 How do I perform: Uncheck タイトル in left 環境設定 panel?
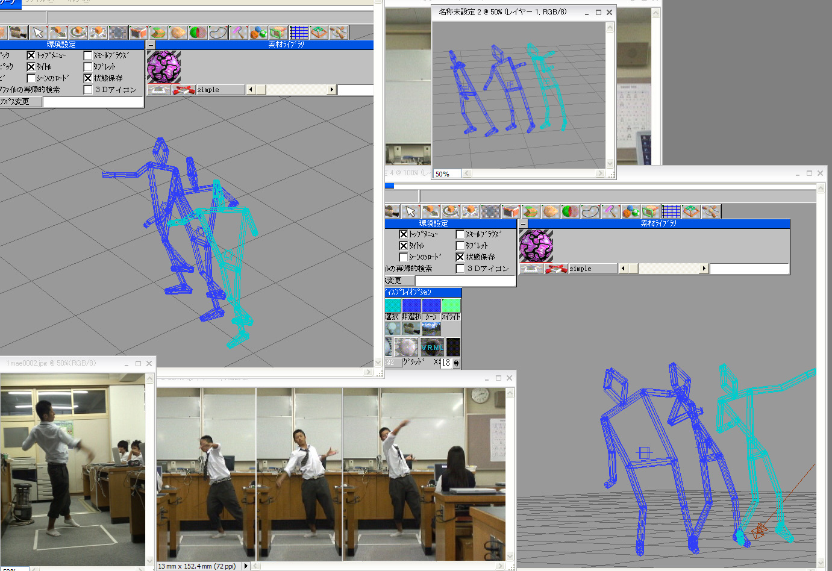pos(31,66)
